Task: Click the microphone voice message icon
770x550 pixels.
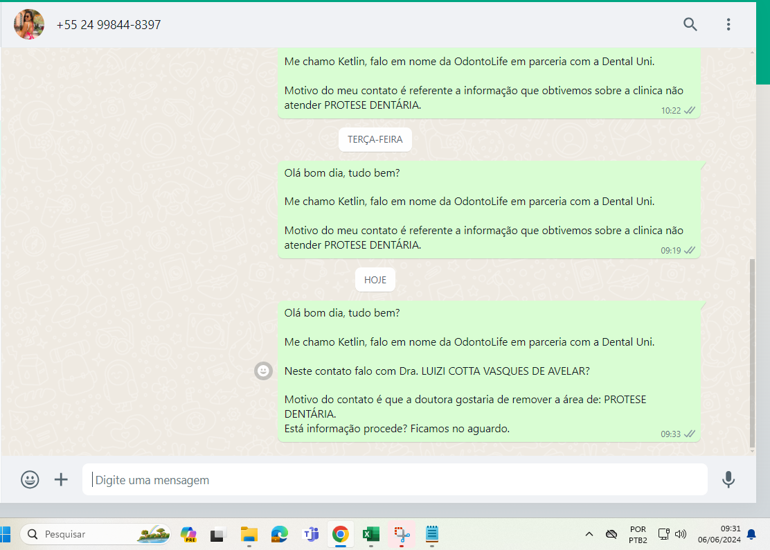Action: (x=728, y=479)
